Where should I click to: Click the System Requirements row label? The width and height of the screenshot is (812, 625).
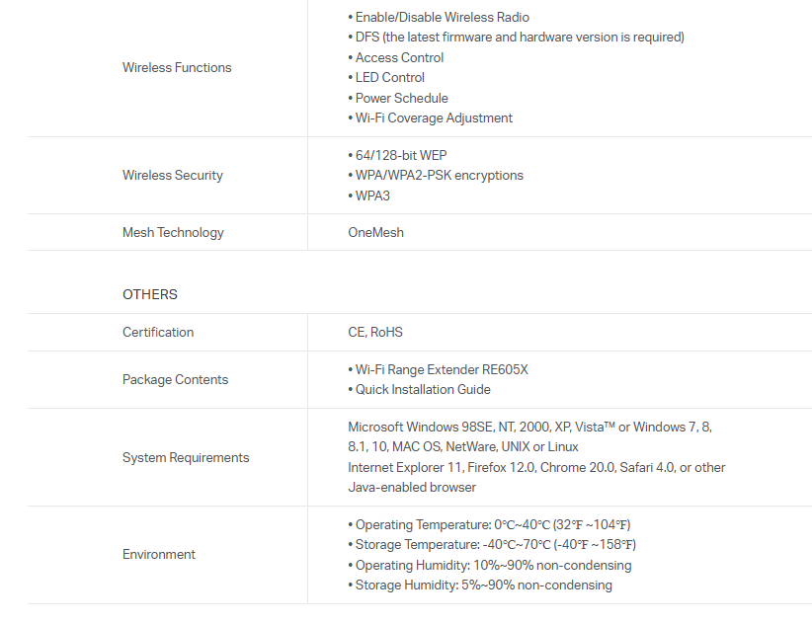[x=186, y=458]
